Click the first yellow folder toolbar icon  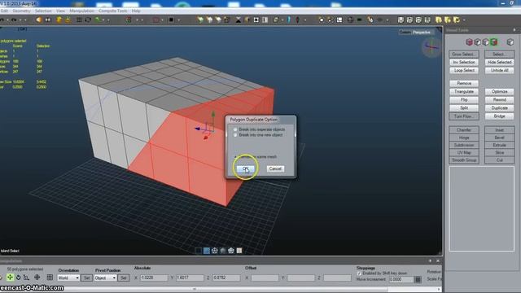pos(439,20)
